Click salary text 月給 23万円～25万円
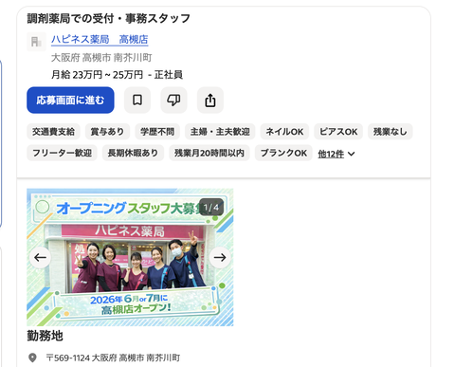The height and width of the screenshot is (367, 473). tap(97, 75)
